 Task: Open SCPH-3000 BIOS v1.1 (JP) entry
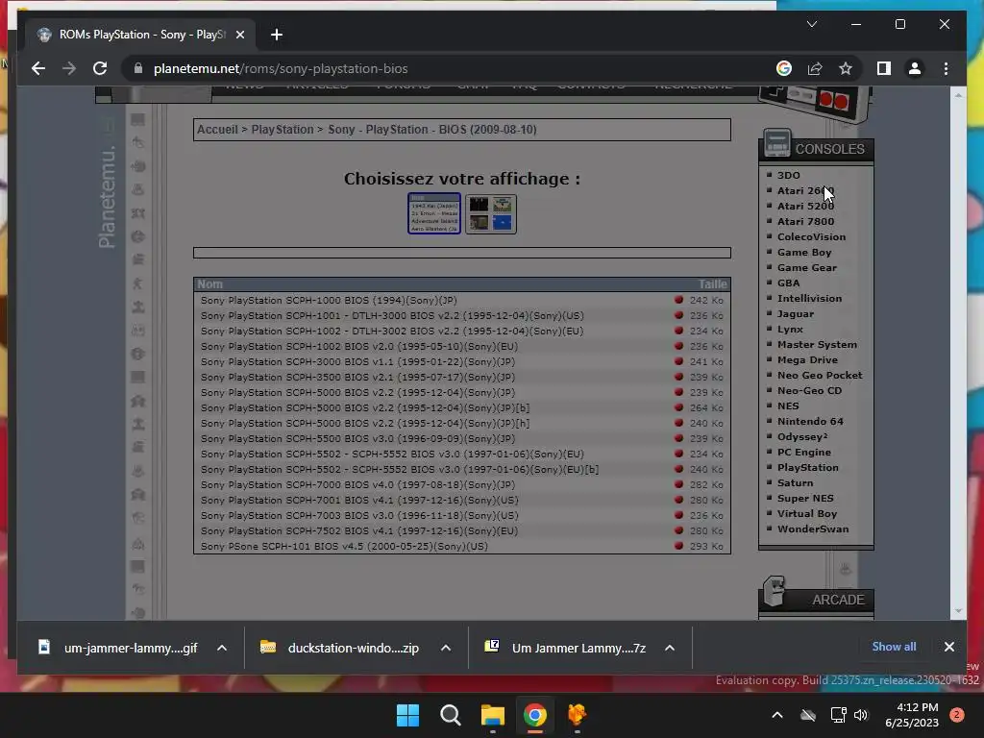coord(357,361)
